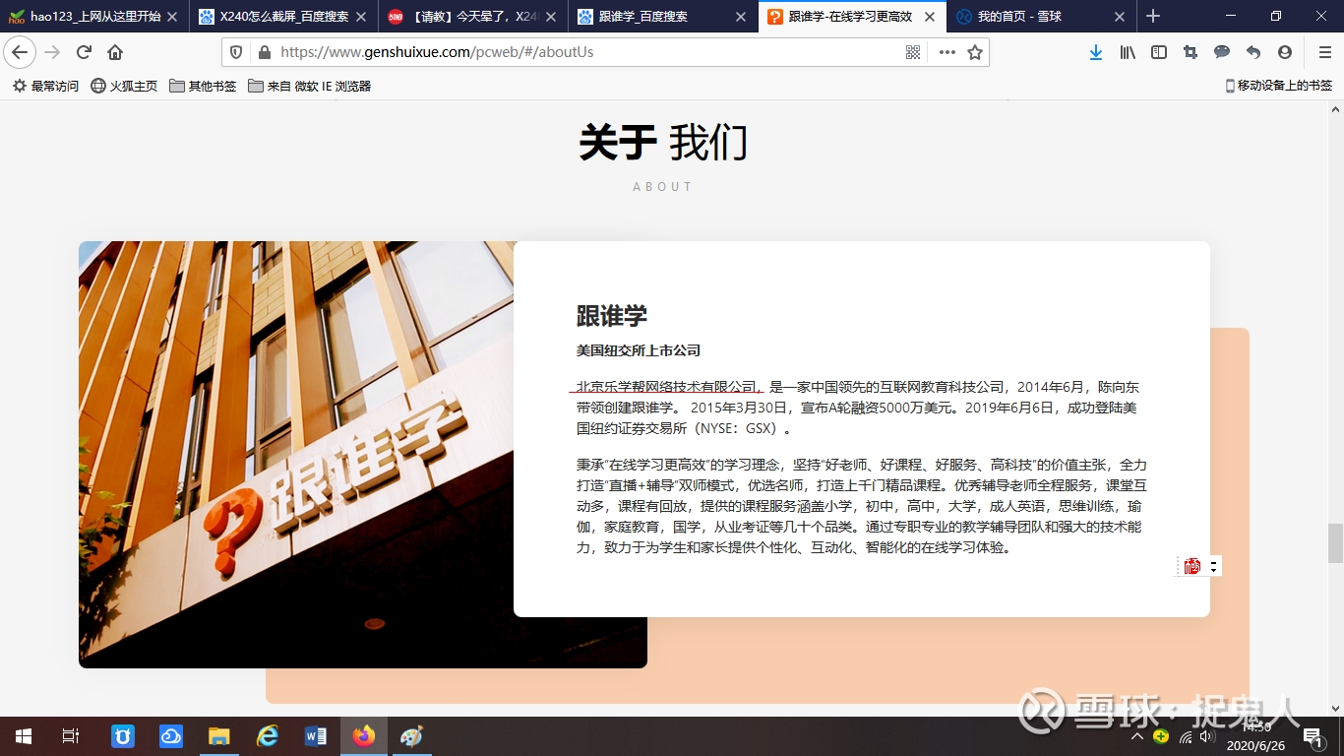Toggle the sidebar view
The height and width of the screenshot is (756, 1344).
pos(1159,52)
